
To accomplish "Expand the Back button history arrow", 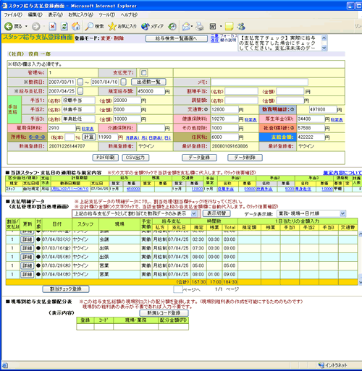I will click(26, 26).
